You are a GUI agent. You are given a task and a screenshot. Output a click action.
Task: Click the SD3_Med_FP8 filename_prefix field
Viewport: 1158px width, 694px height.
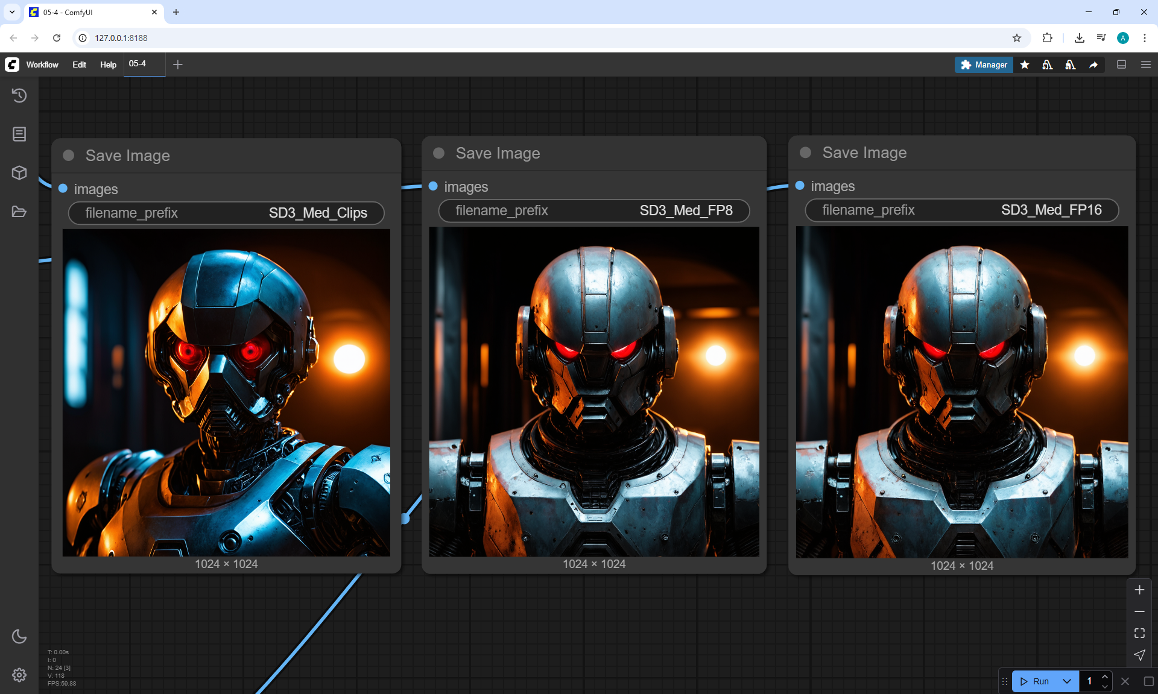coord(594,210)
